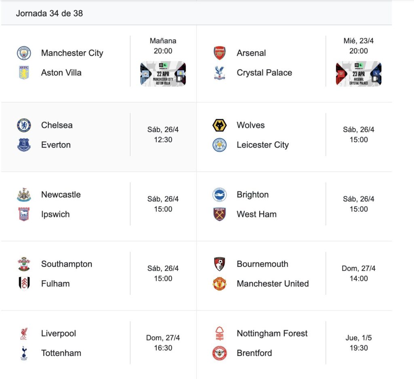
Task: Click the Aston Villa club crest
Action: click(24, 73)
